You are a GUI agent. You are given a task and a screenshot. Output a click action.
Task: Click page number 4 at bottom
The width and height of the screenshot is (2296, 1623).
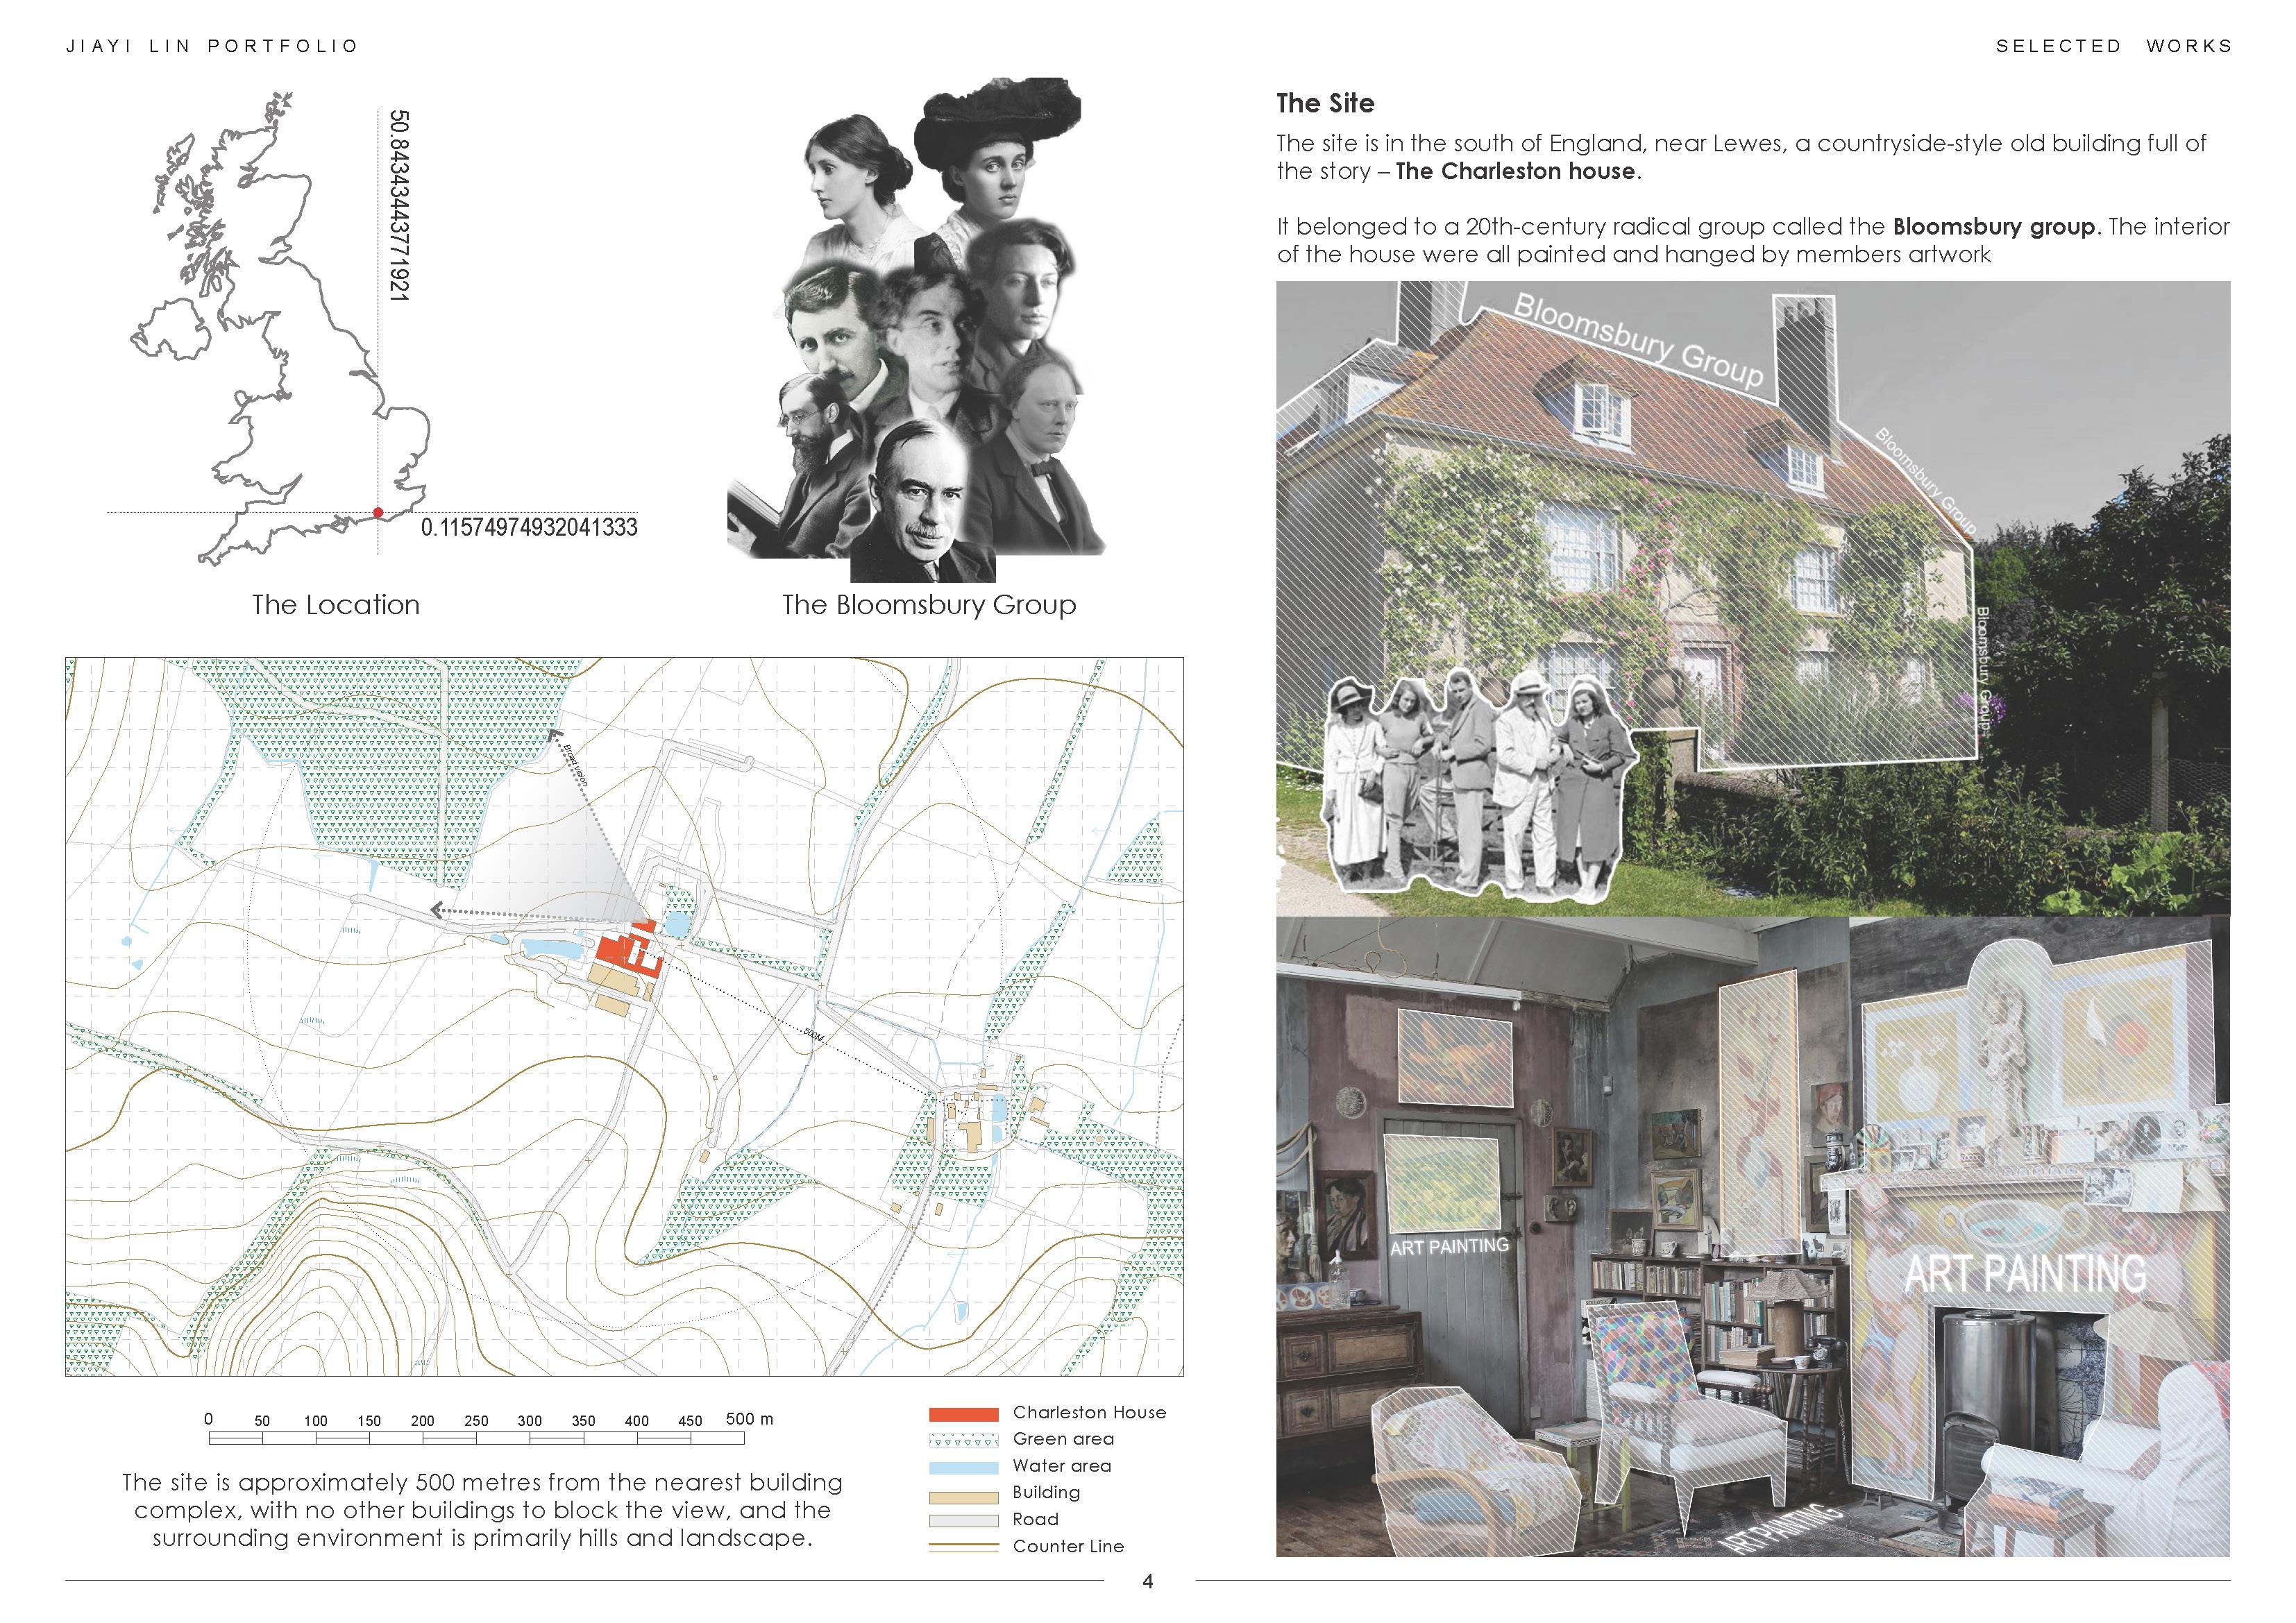[1148, 1581]
